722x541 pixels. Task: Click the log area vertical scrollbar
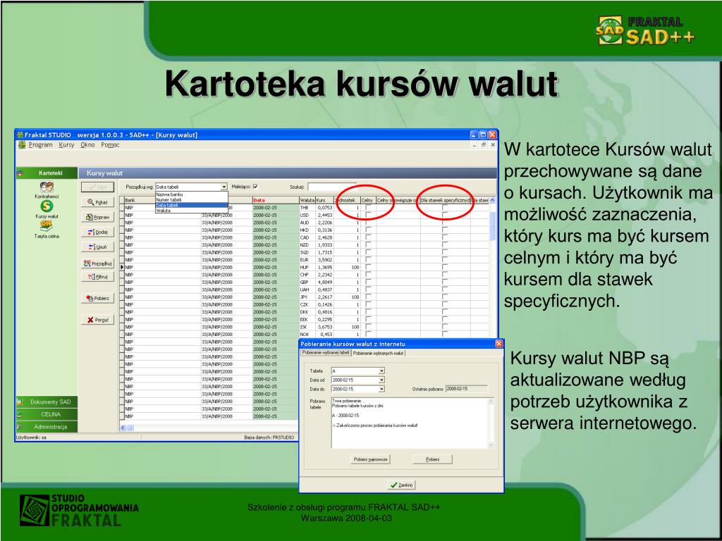pyautogui.click(x=491, y=423)
